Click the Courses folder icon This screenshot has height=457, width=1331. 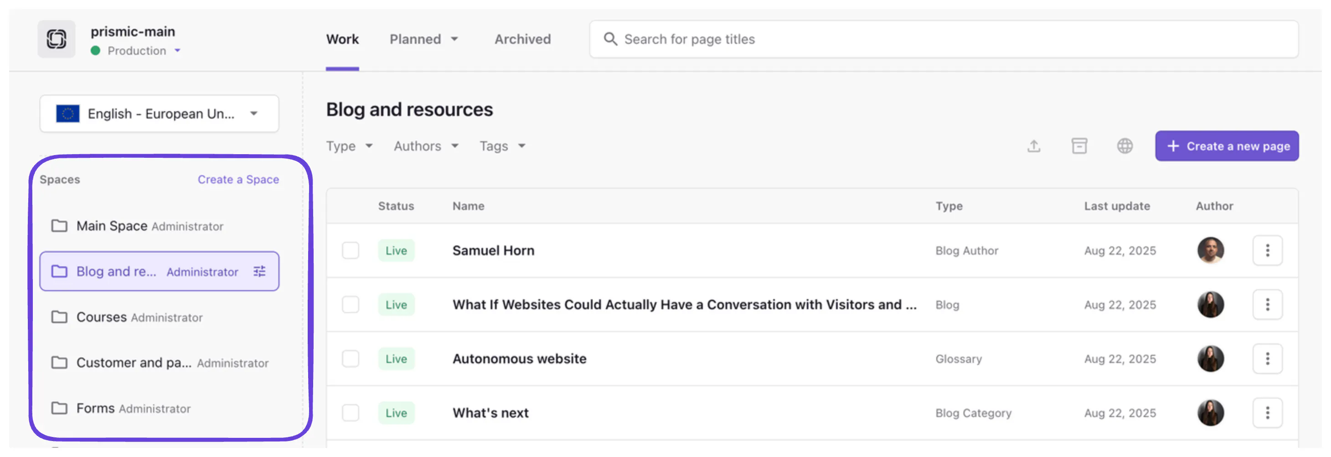pos(59,317)
